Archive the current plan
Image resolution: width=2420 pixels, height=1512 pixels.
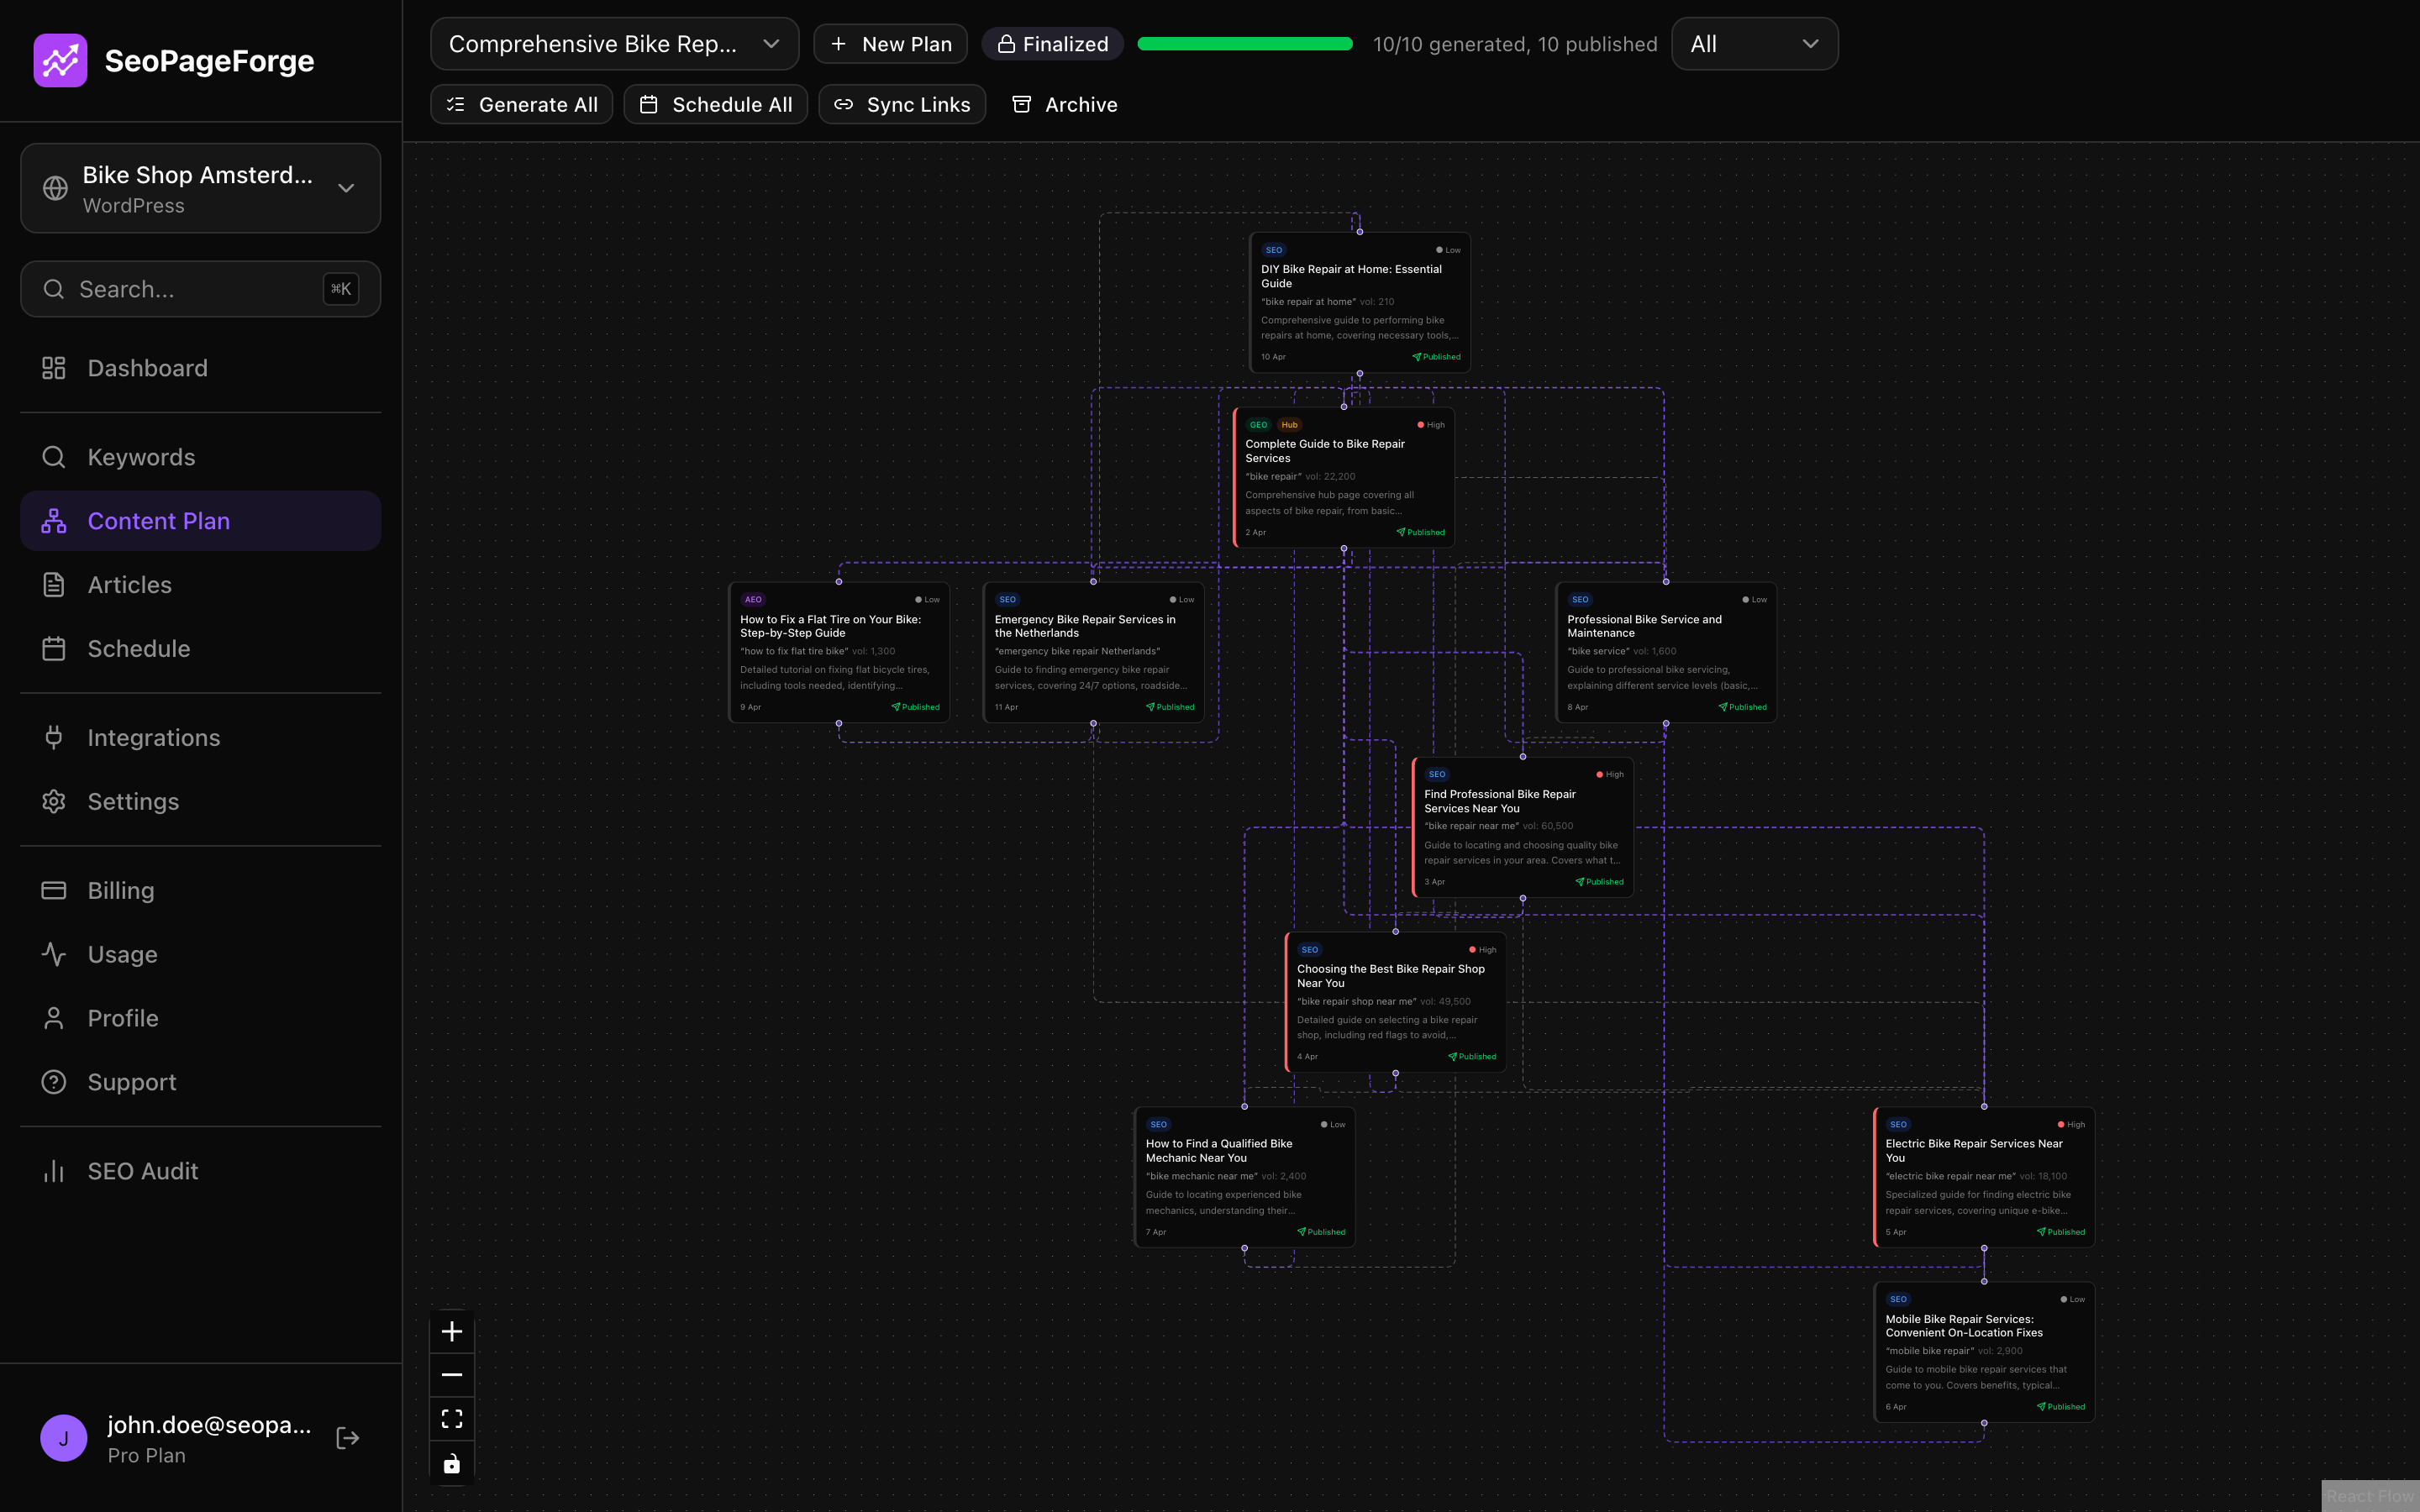pos(1064,105)
